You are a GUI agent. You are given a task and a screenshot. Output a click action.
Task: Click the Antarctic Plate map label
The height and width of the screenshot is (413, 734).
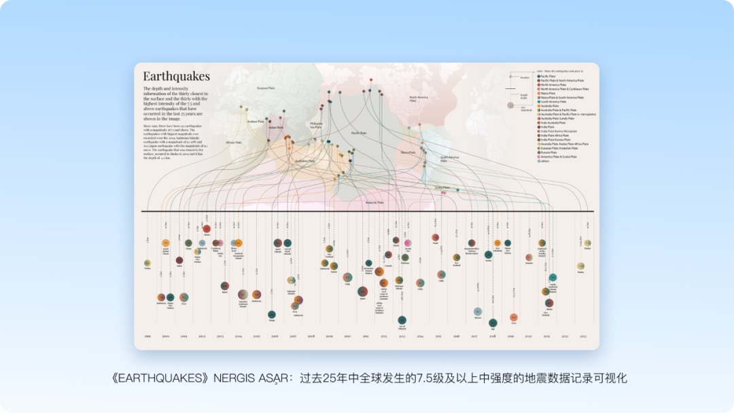pos(374,202)
